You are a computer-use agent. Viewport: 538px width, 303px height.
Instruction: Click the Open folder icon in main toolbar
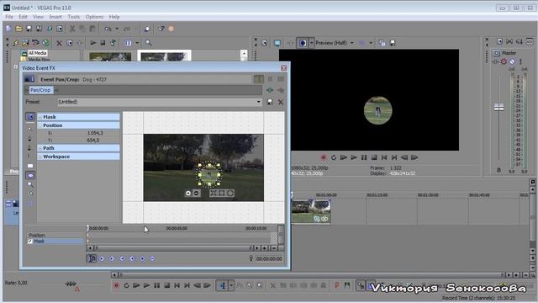(18, 29)
